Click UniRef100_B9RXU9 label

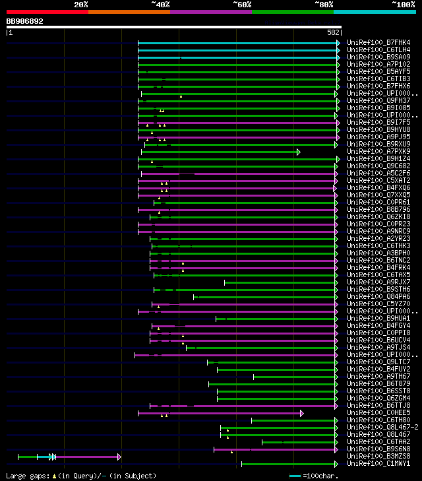[378, 144]
